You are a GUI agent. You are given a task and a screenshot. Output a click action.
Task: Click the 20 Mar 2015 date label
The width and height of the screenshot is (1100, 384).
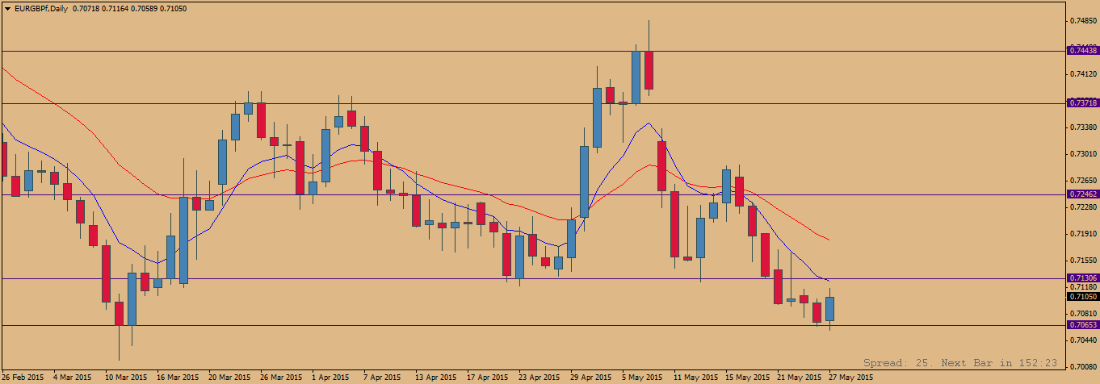point(229,377)
